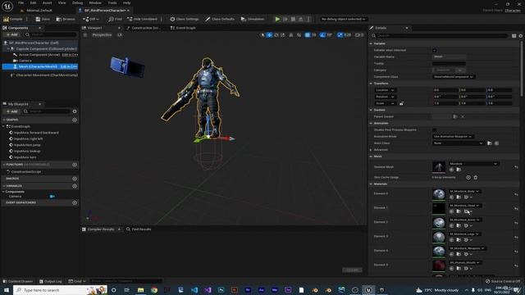Screen dimensions: 525x295
Task: Click Details property matrix grid icon
Action: [514, 36]
